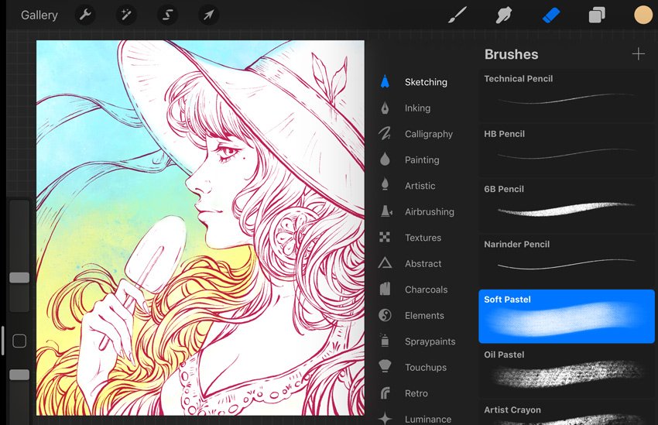Click the brush opacity slider handle
Viewport: 658px width, 425px height.
(19, 375)
